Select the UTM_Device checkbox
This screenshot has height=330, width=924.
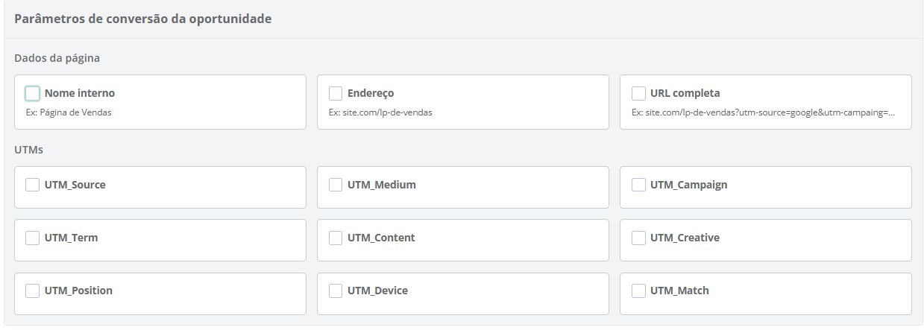(336, 291)
